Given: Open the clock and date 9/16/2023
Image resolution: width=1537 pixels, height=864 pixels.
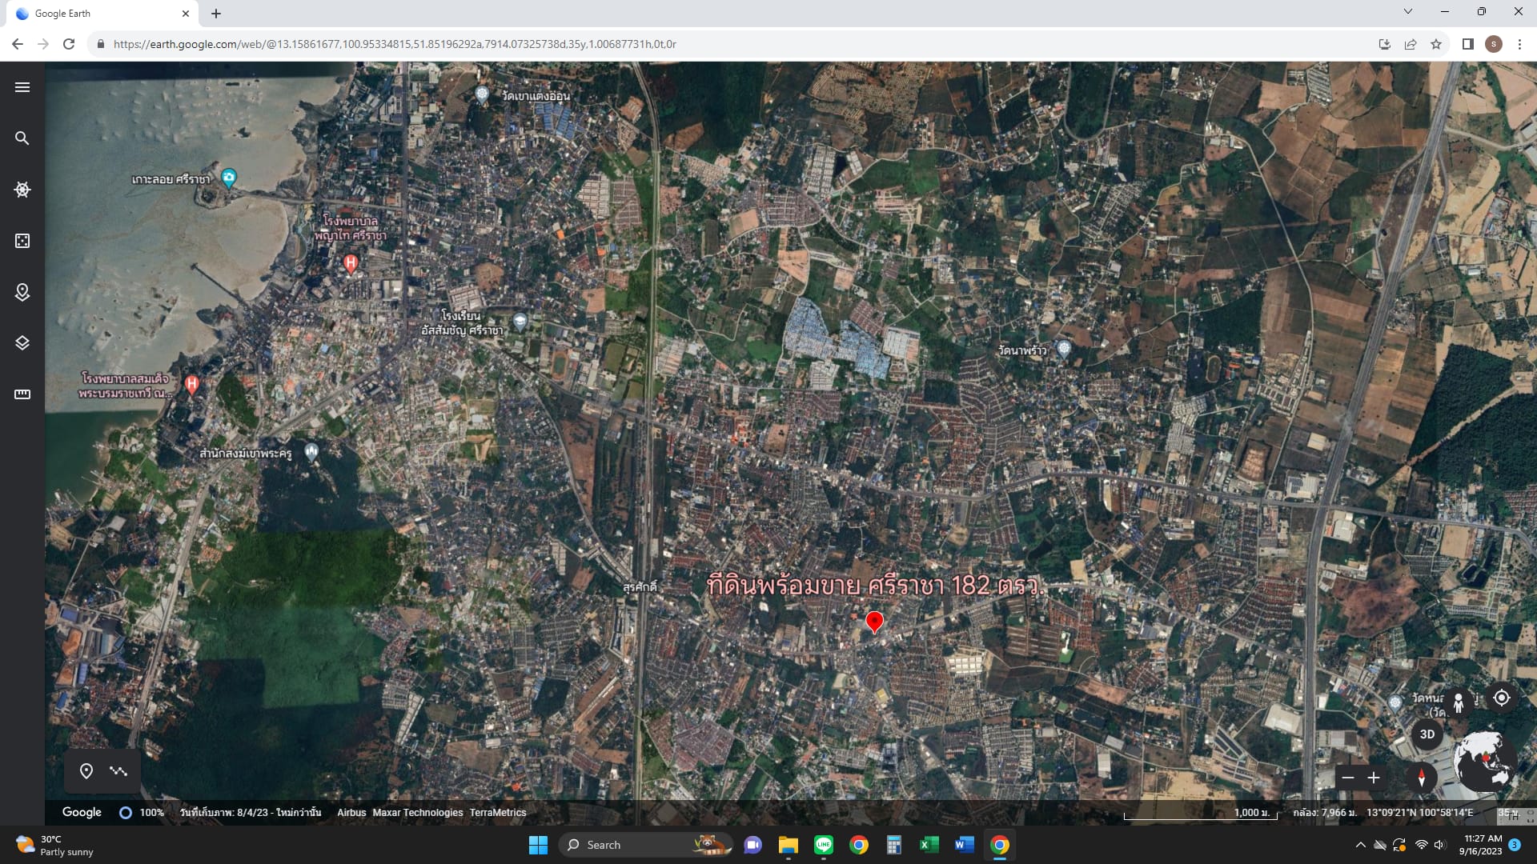Looking at the screenshot, I should point(1480,845).
